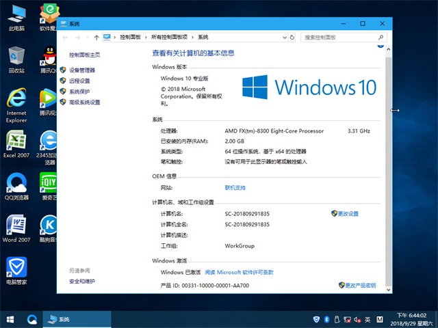Click in the 搜索控制面板 search box
438x328 pixels.
339,37
